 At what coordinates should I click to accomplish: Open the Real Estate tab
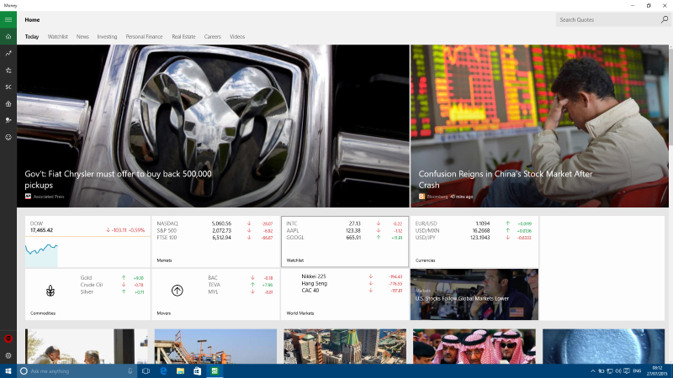tap(183, 36)
